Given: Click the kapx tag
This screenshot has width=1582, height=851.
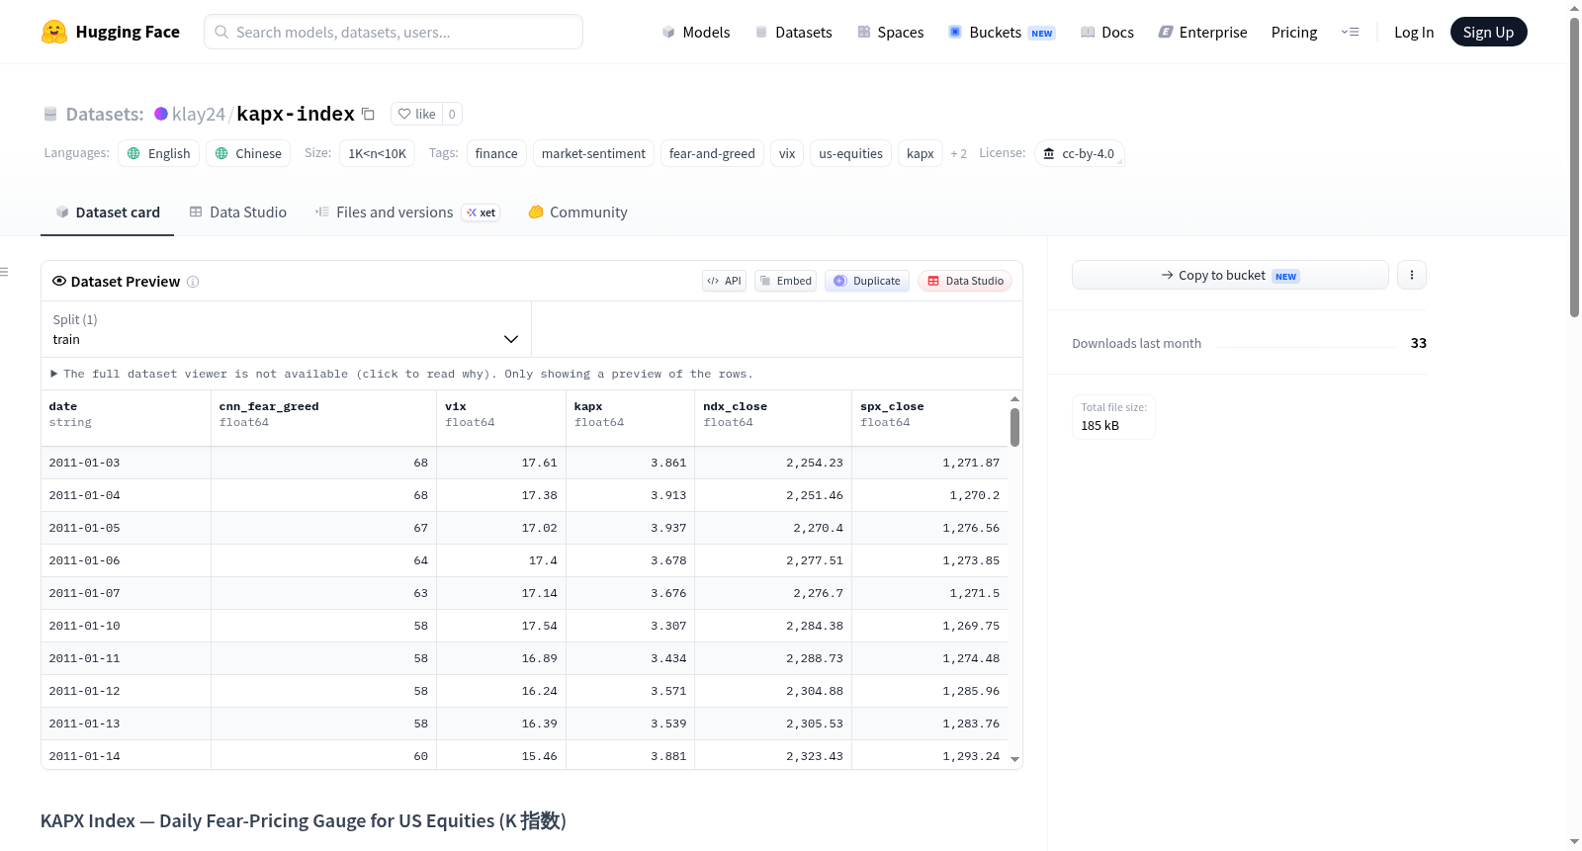Looking at the screenshot, I should click(x=921, y=153).
